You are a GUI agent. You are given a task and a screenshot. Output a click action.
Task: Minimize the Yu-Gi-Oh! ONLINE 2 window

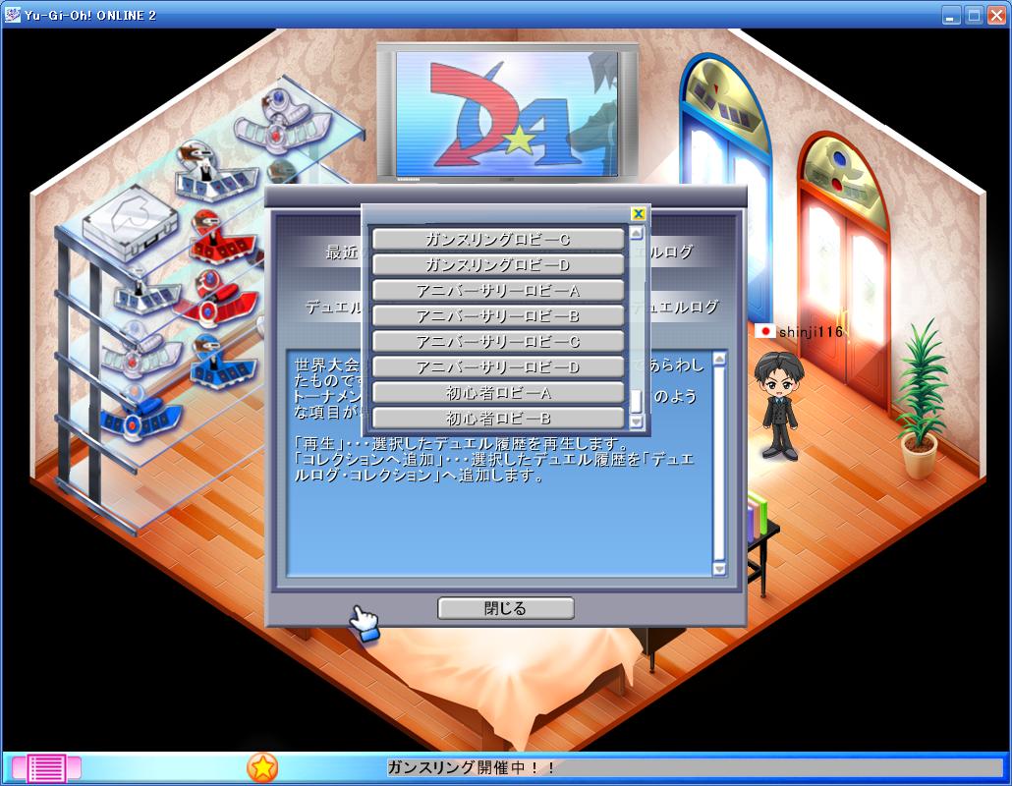tap(951, 15)
